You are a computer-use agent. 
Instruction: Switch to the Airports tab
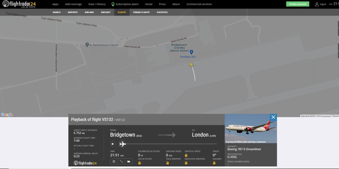click(73, 12)
